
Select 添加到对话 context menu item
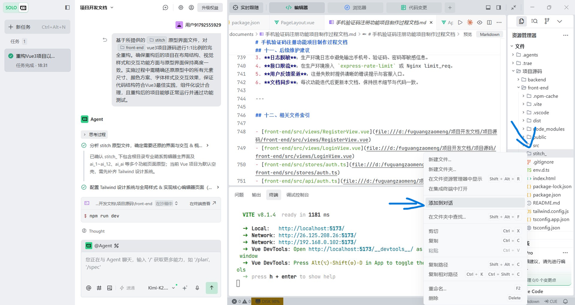coord(474,203)
